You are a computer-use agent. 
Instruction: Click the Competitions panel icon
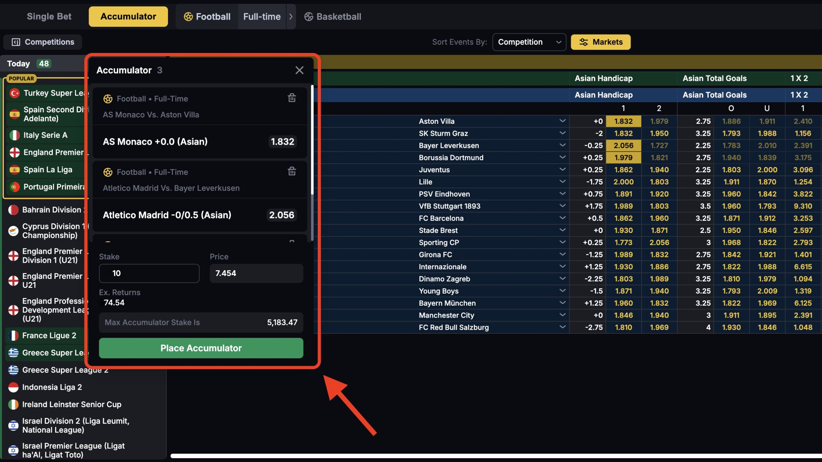click(x=16, y=42)
